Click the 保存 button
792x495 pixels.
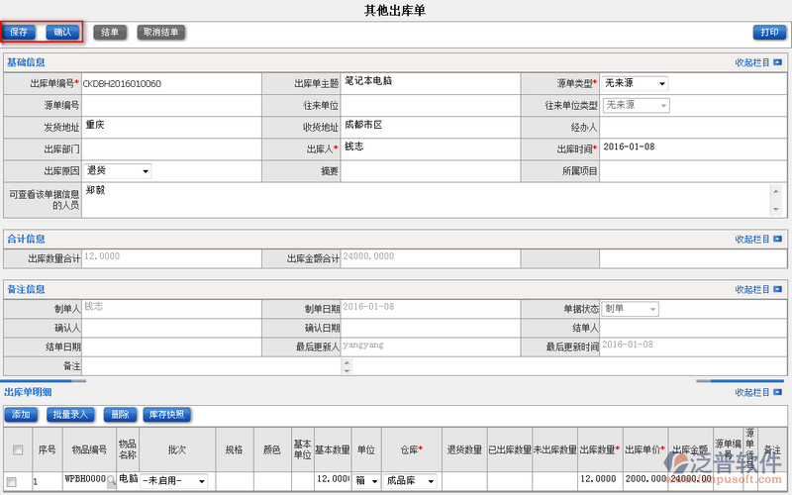(19, 32)
